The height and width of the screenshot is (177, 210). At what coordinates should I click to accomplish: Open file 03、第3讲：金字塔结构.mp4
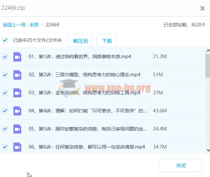coord(84,93)
